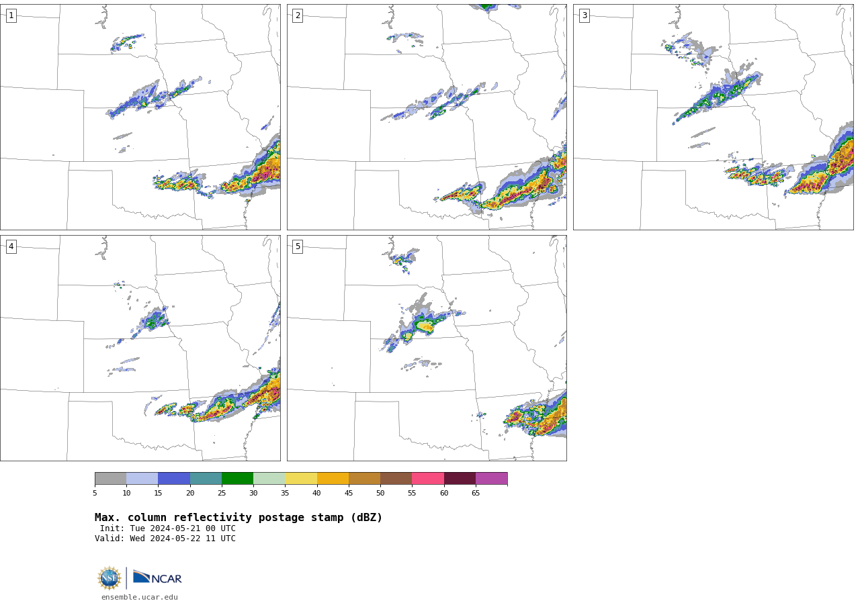The image size is (860, 605).
Task: Click the NCAR logo
Action: click(157, 577)
